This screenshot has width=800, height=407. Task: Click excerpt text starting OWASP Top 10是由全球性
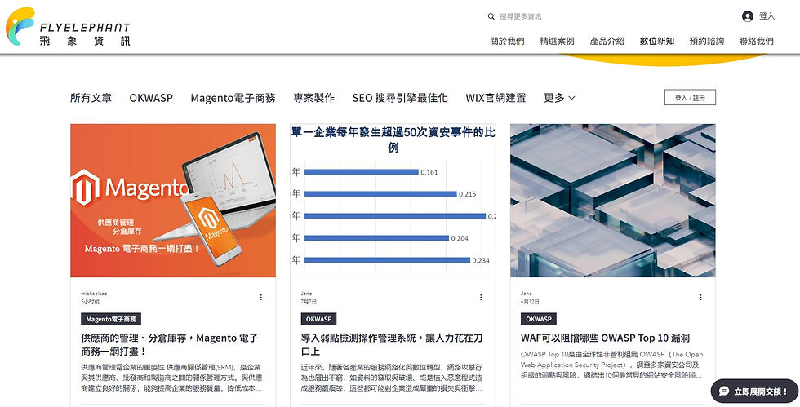(611, 365)
